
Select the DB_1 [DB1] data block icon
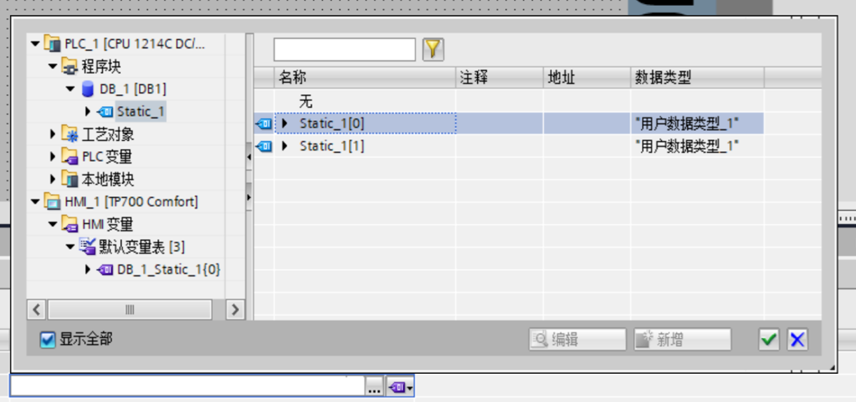point(88,89)
